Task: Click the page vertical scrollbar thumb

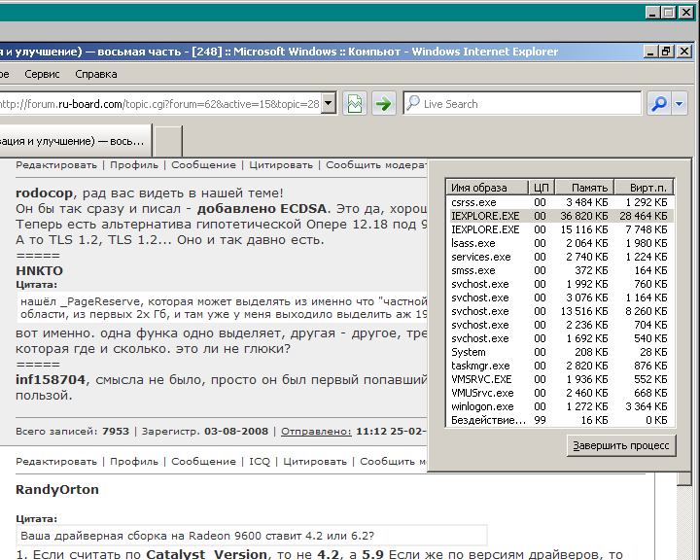Action: (683, 478)
